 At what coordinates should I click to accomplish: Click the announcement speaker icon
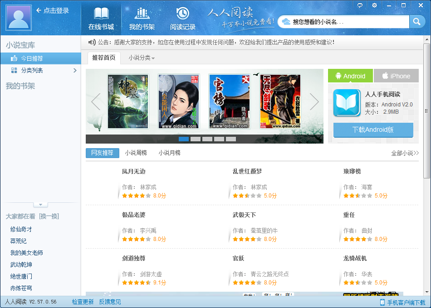click(x=92, y=42)
